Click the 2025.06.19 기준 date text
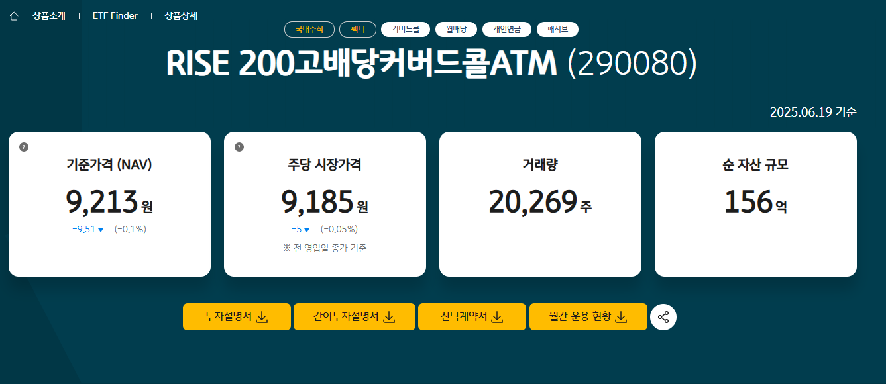This screenshot has height=384, width=886. tap(813, 112)
